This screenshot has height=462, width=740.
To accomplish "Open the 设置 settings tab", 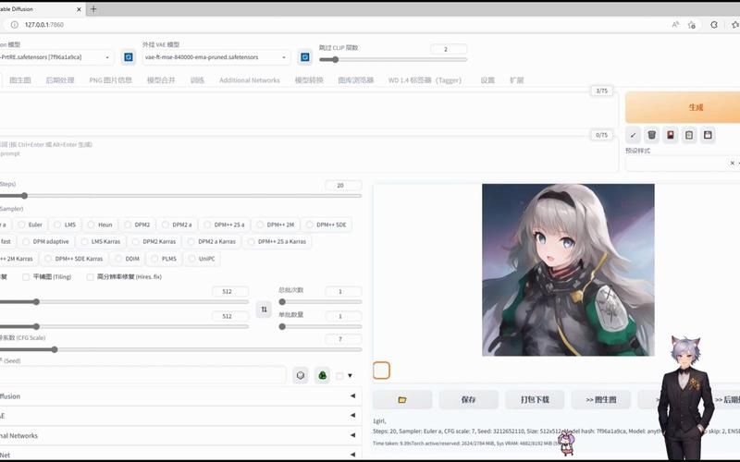I will coord(487,80).
